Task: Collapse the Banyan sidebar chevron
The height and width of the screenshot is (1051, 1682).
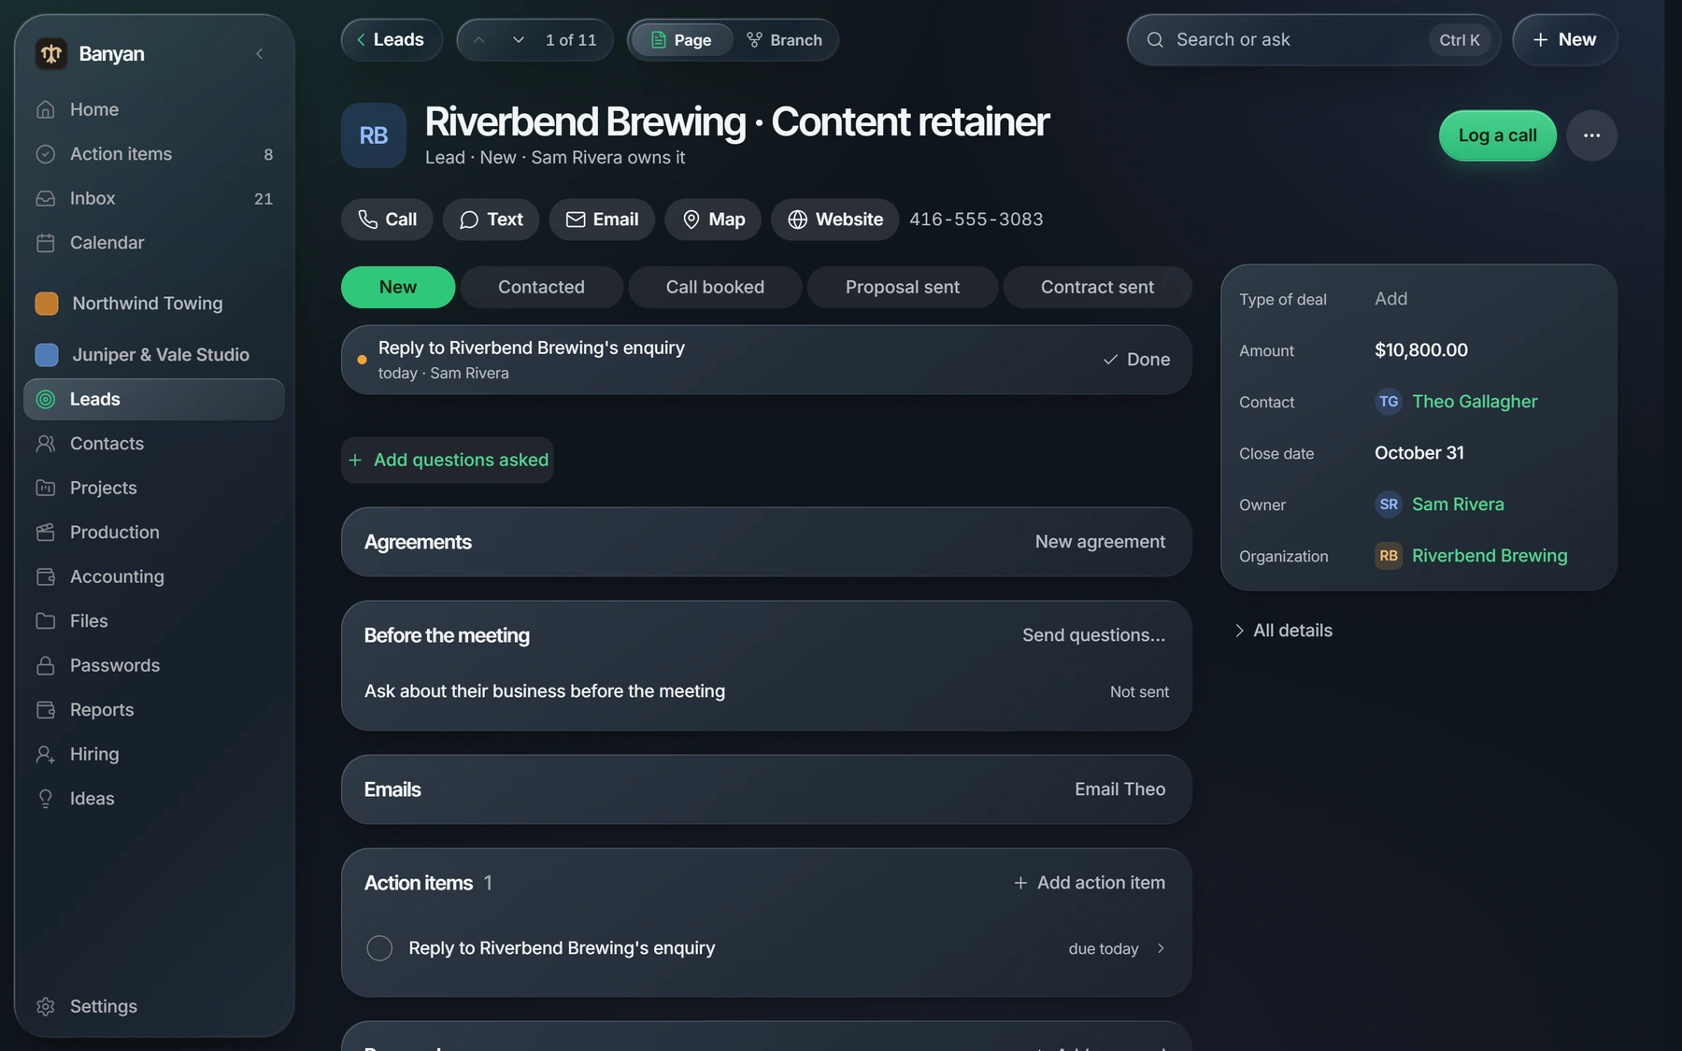Action: point(260,53)
